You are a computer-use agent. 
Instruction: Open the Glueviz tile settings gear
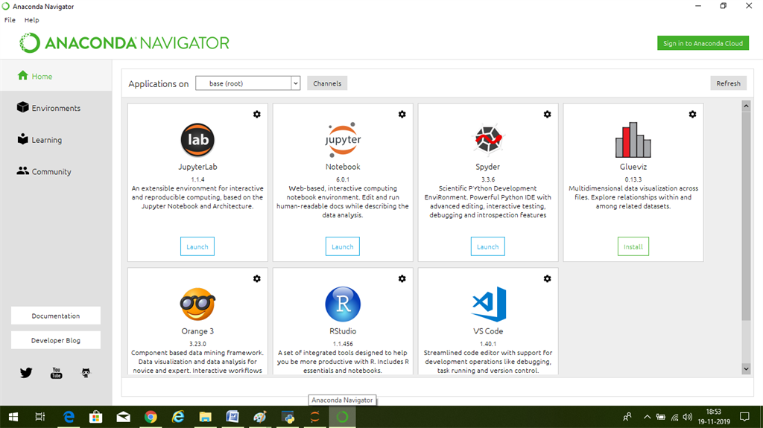click(692, 115)
